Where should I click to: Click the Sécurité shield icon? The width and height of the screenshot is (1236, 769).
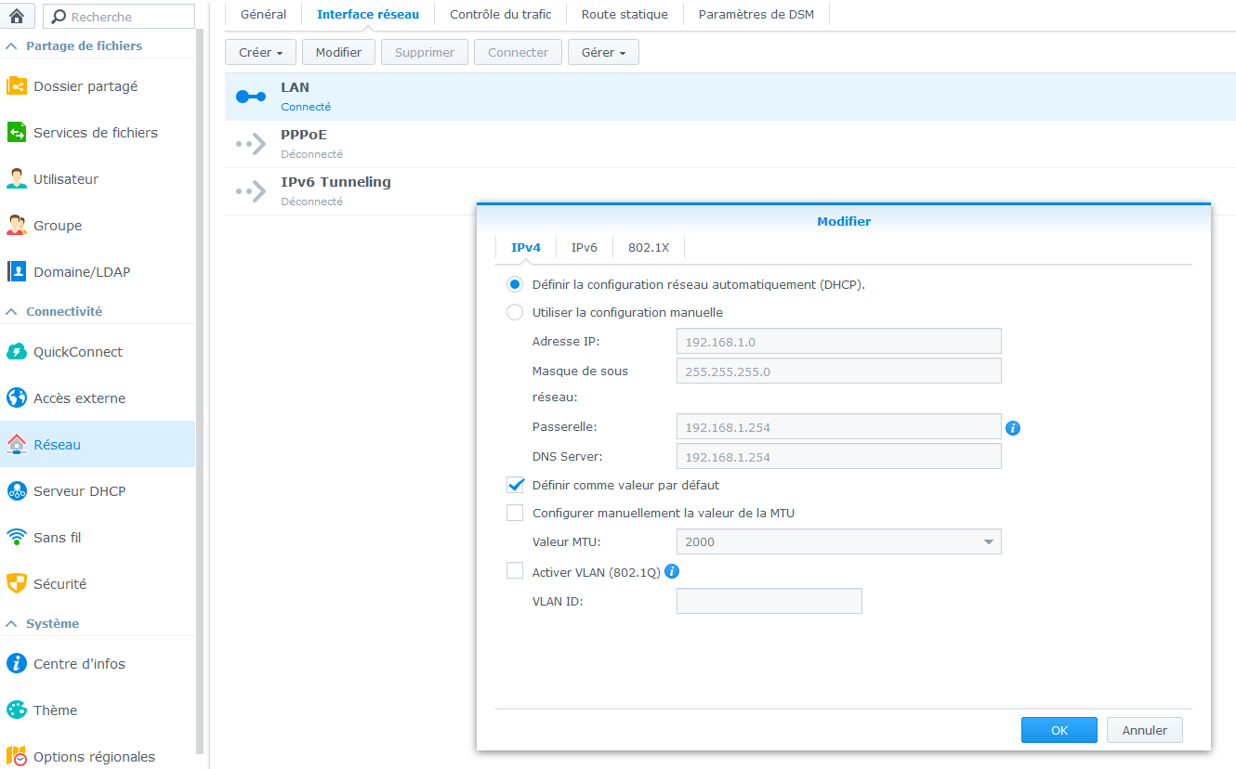[17, 584]
